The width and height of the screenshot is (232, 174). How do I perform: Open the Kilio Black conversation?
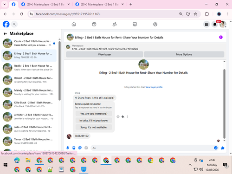tap(29, 104)
